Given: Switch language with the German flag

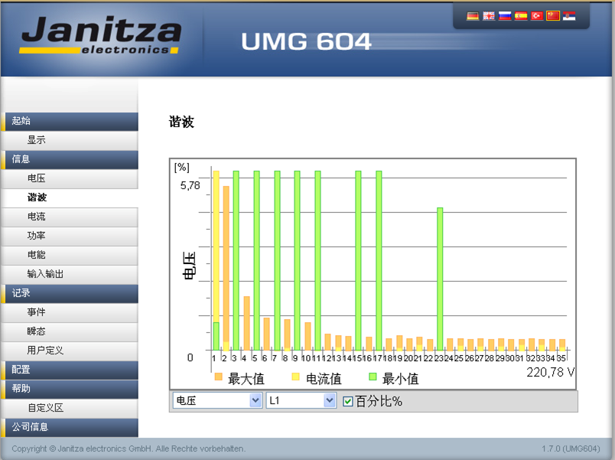Looking at the screenshot, I should [473, 16].
